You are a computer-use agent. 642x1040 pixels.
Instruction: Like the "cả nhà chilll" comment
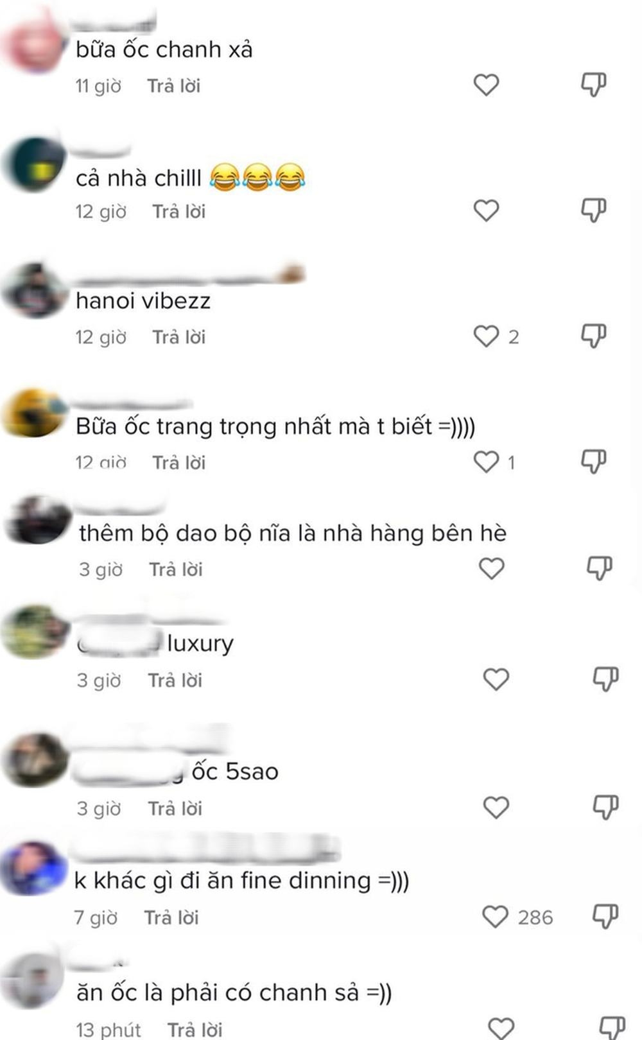[486, 211]
